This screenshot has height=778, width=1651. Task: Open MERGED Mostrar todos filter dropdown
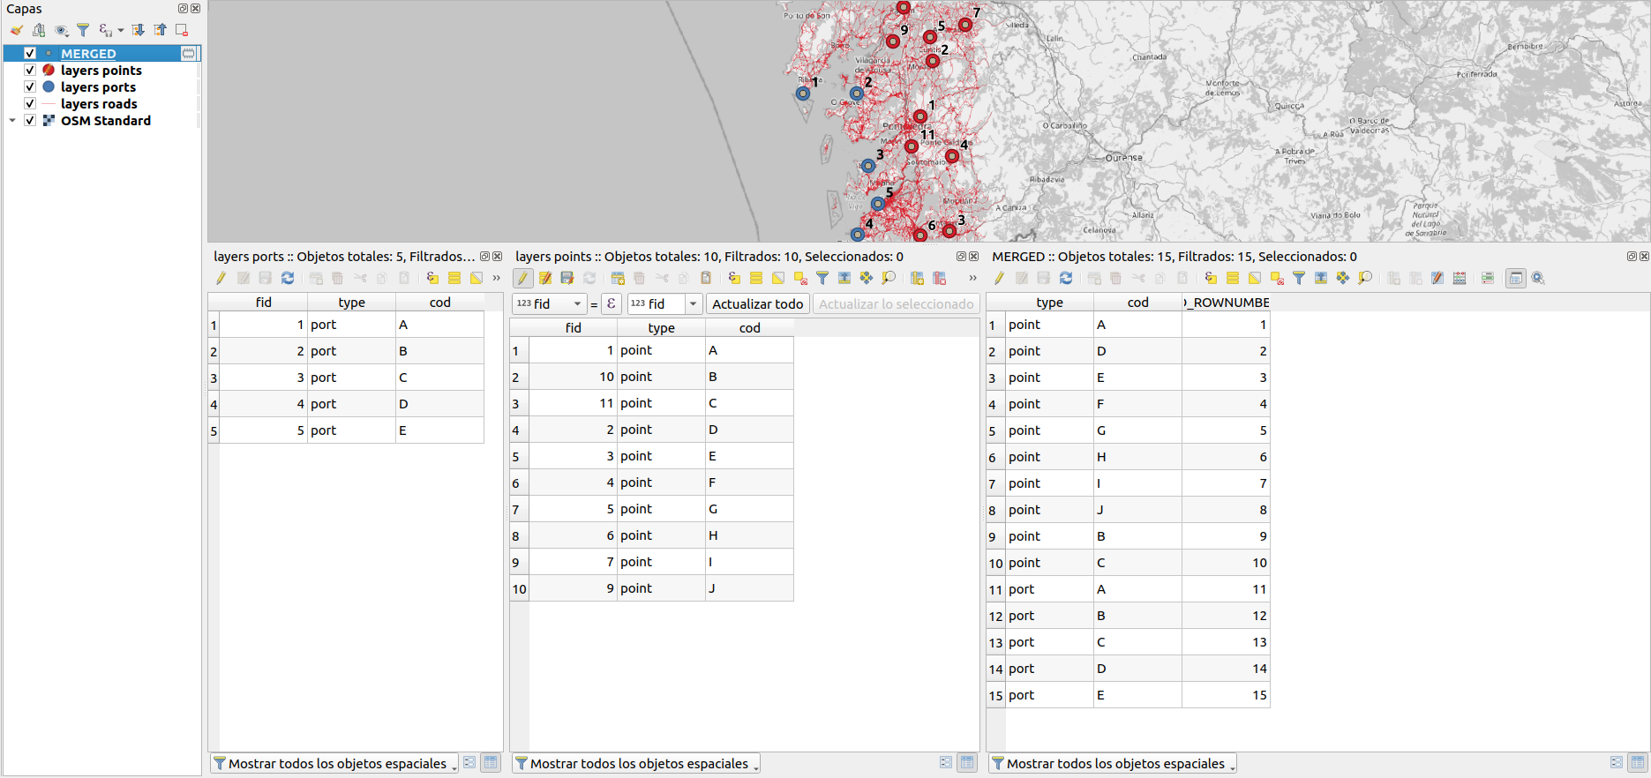(x=1113, y=763)
